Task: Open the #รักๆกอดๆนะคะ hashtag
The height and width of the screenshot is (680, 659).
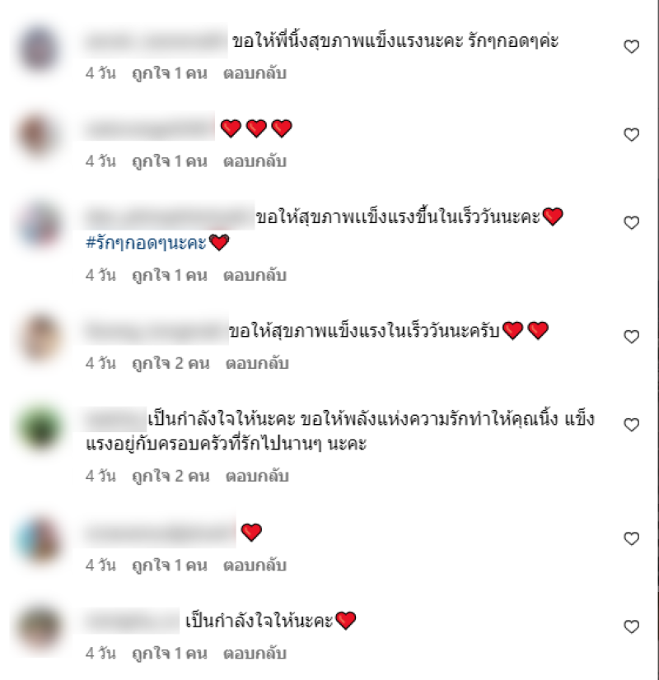Action: (146, 243)
